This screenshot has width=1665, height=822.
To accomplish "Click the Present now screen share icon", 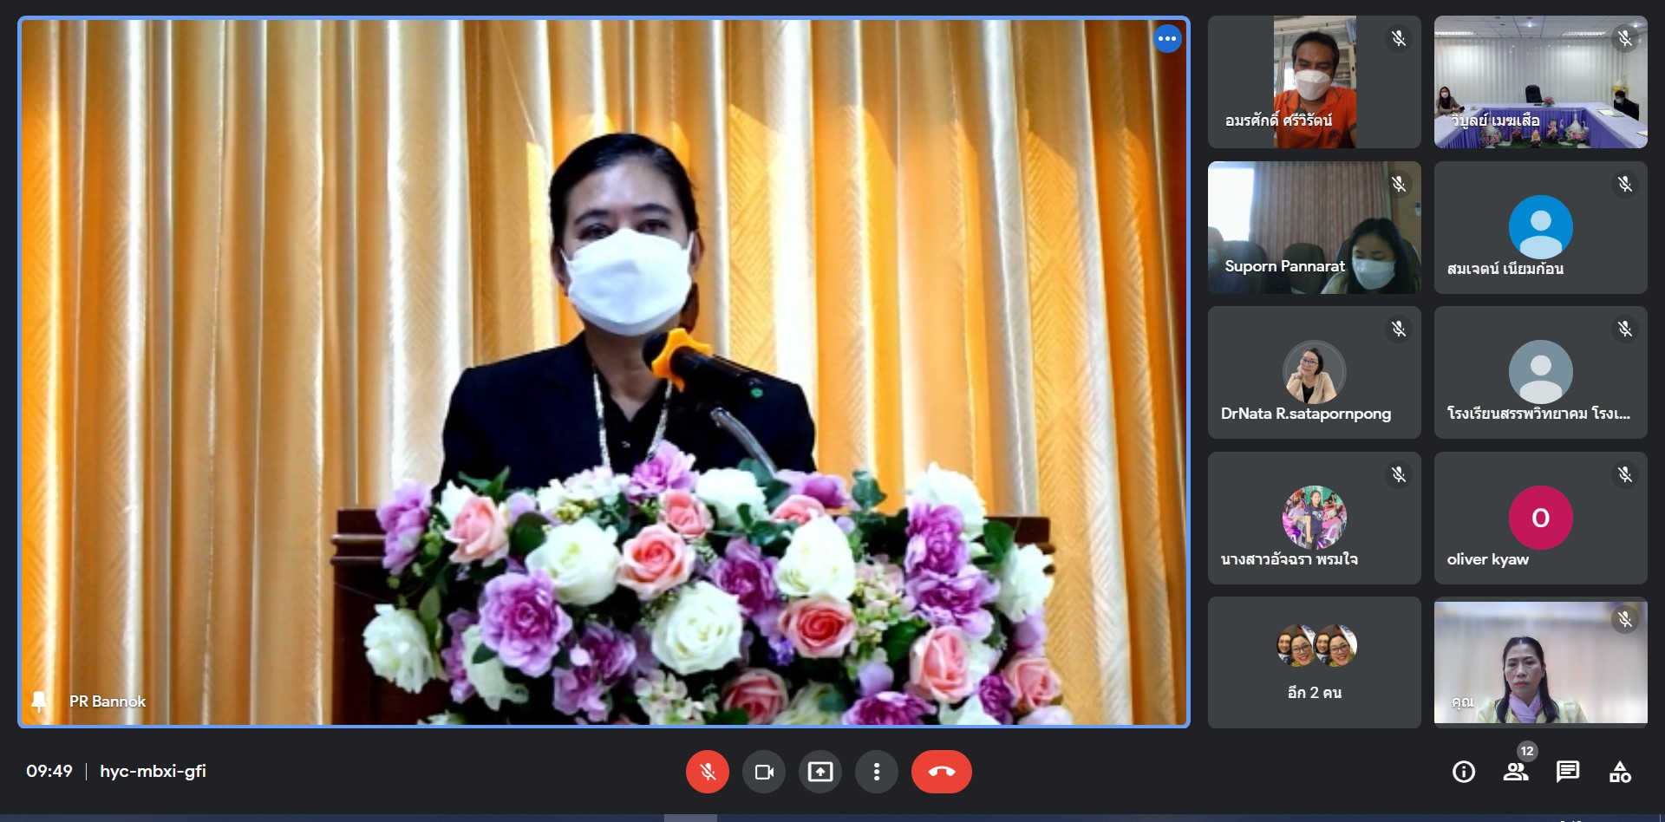I will (820, 772).
